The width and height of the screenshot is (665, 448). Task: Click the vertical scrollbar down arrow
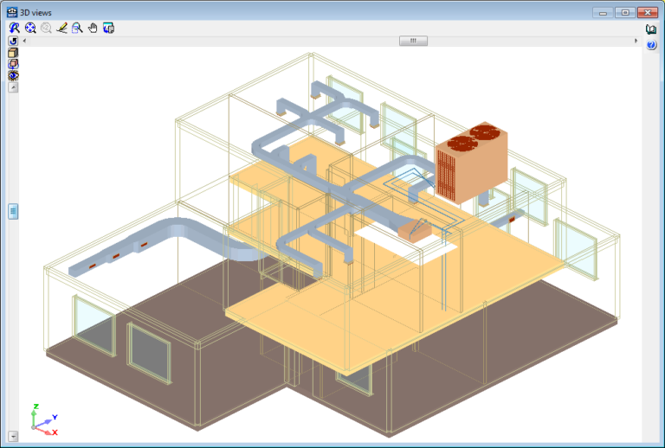tap(13, 435)
